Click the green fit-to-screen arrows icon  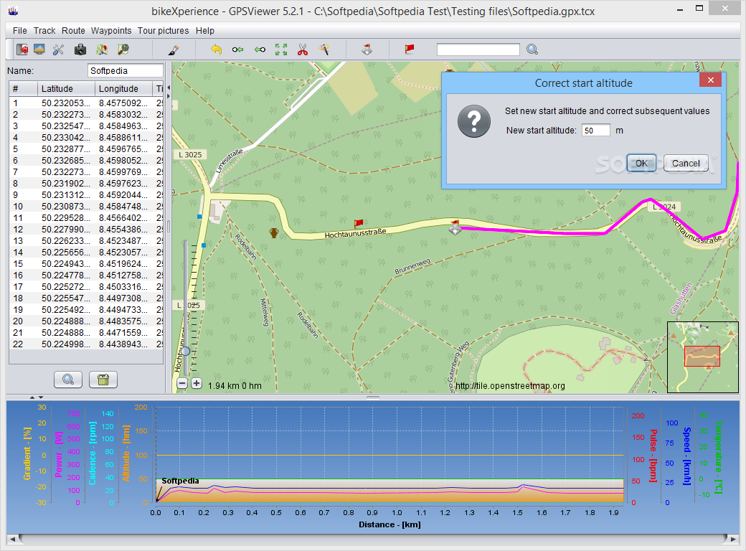[281, 50]
